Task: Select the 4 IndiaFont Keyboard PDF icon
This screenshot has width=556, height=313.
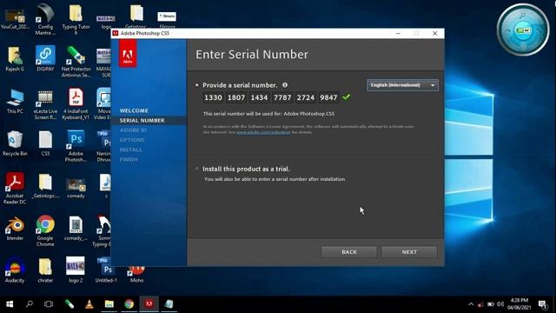Action: (x=76, y=104)
